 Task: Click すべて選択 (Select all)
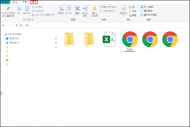(147, 7)
